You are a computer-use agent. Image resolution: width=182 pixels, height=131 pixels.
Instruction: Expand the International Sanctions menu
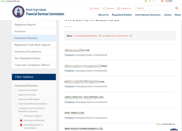tap(148, 15)
